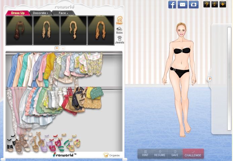This screenshot has width=233, height=161.
Task: Open the Decorate tab
Action: pos(40,13)
